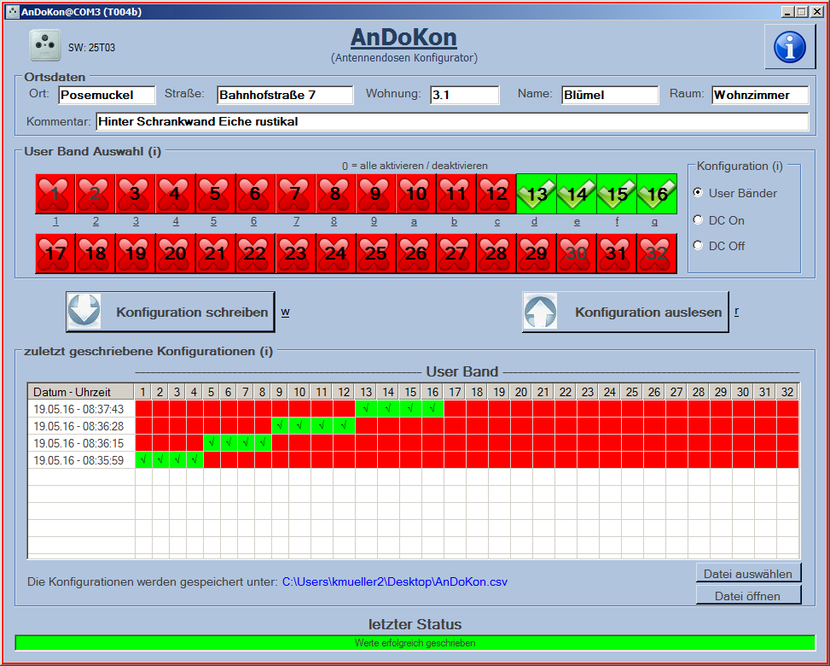Toggle user band 17 tile
830x666 pixels.
(x=55, y=254)
